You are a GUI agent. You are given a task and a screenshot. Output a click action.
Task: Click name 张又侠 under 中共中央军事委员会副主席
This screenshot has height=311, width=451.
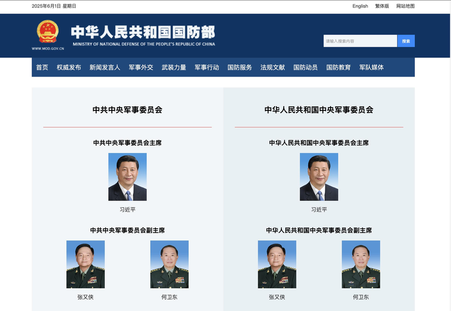[x=85, y=297]
